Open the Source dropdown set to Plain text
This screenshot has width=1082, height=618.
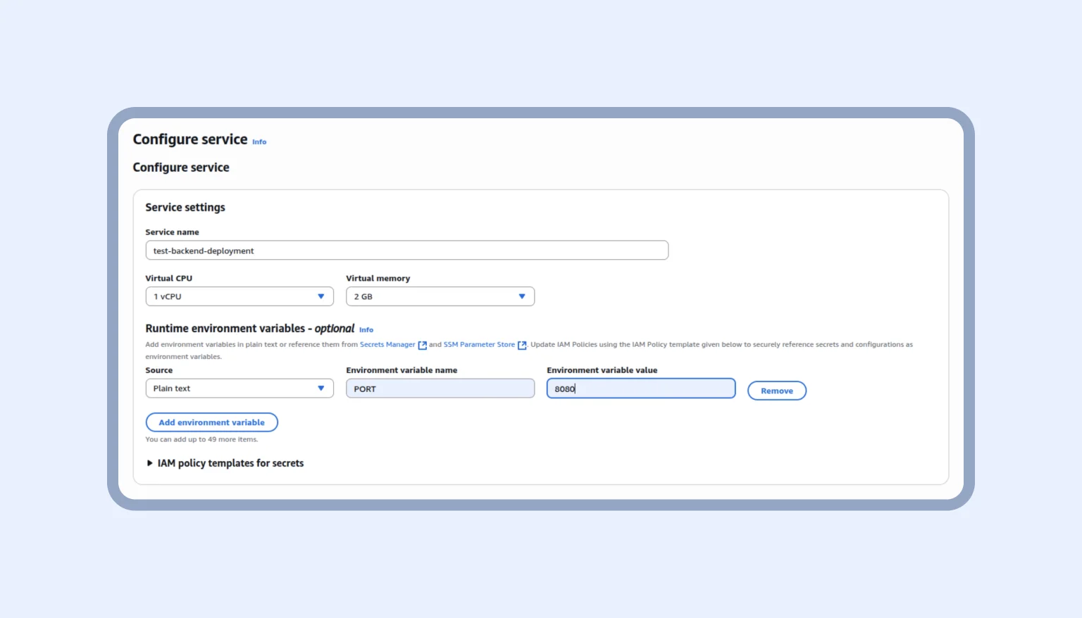[240, 388]
